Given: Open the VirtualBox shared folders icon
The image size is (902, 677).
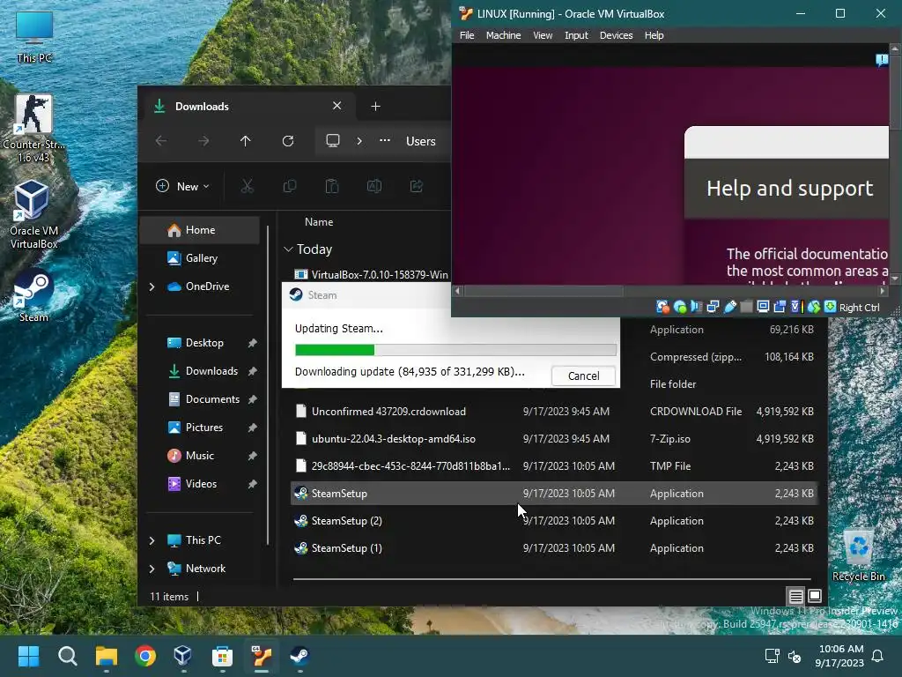Looking at the screenshot, I should pyautogui.click(x=746, y=307).
